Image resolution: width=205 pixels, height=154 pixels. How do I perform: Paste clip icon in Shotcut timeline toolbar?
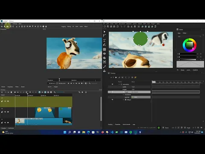coord(11,92)
